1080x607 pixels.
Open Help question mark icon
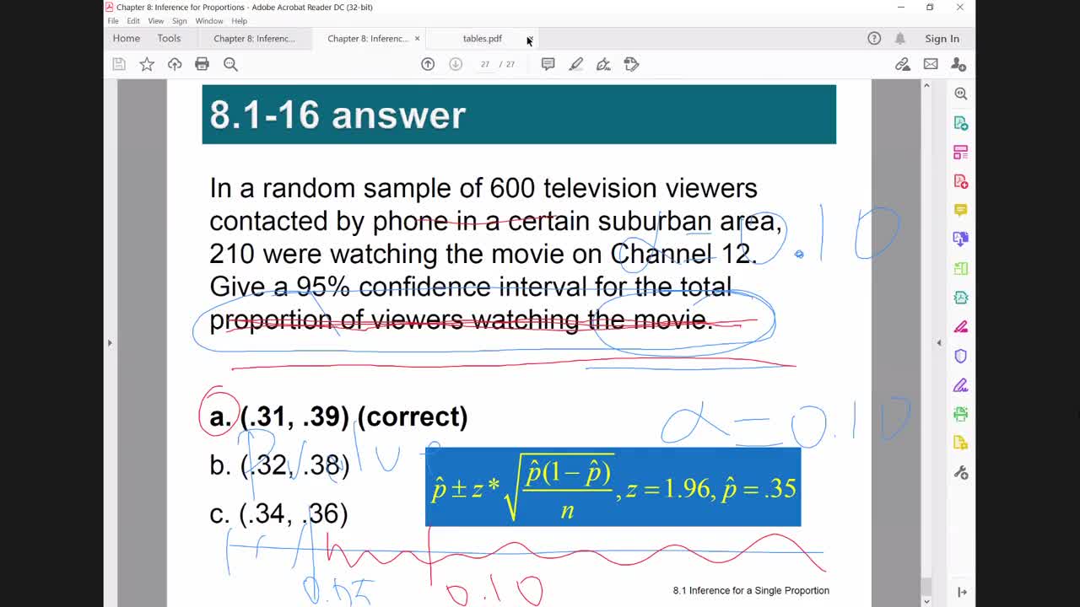click(874, 38)
